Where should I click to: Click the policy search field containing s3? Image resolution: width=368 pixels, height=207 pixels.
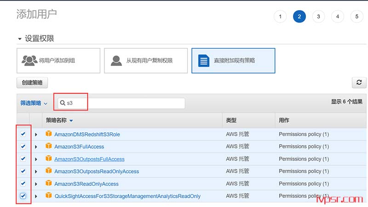coord(121,103)
